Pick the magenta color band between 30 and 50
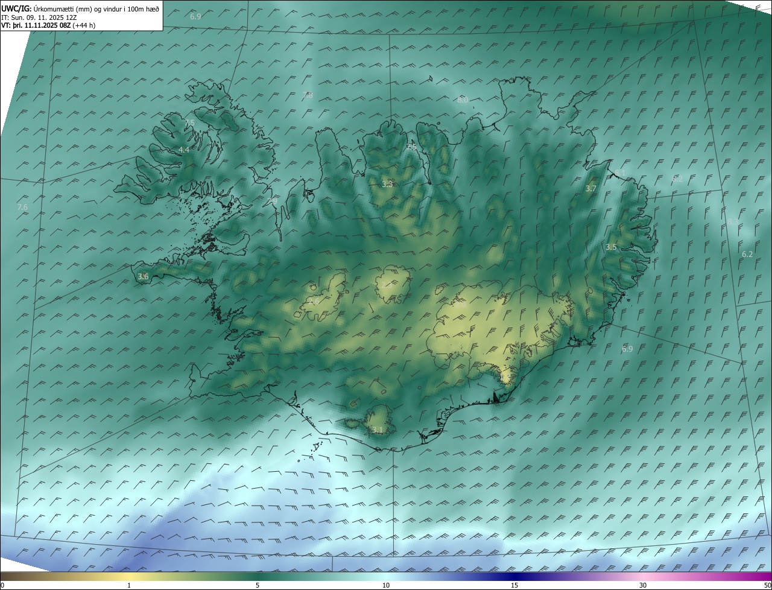 (x=709, y=577)
